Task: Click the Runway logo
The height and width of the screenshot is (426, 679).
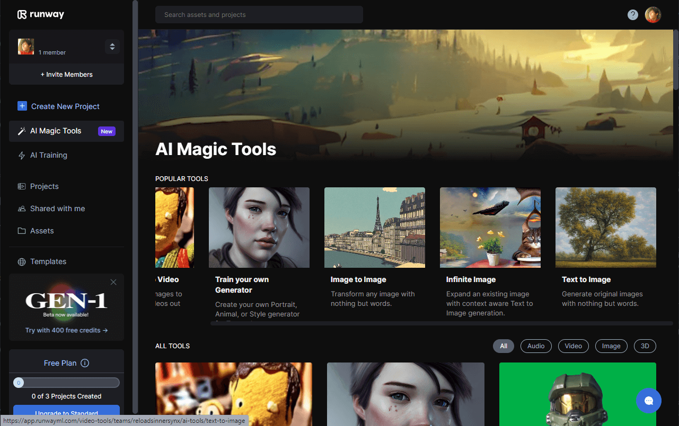Action: tap(41, 14)
